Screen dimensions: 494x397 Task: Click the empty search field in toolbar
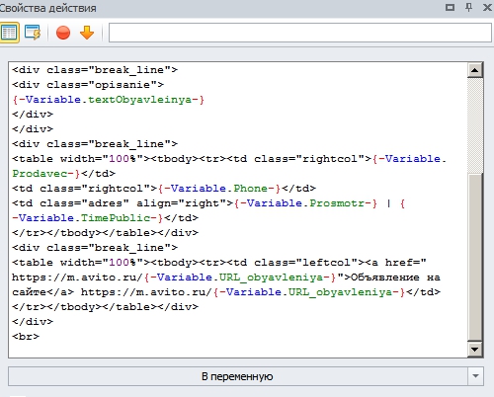(x=300, y=33)
